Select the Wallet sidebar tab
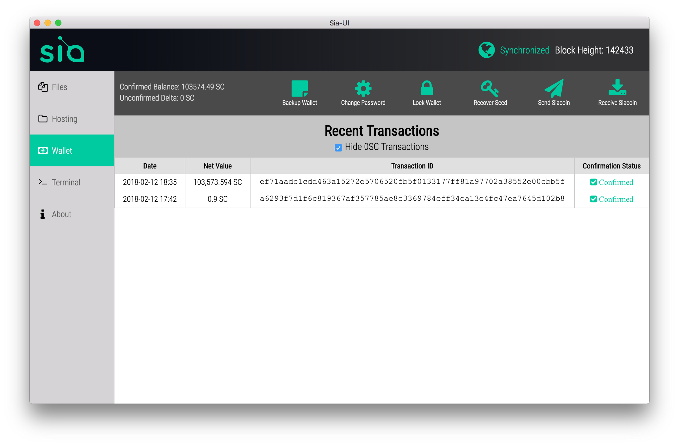Screen dimensions: 679x446 click(x=62, y=151)
